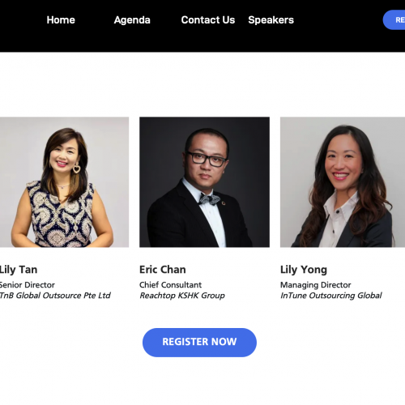Click Reachtop KSHK Group company name
The image size is (405, 405).
click(182, 296)
